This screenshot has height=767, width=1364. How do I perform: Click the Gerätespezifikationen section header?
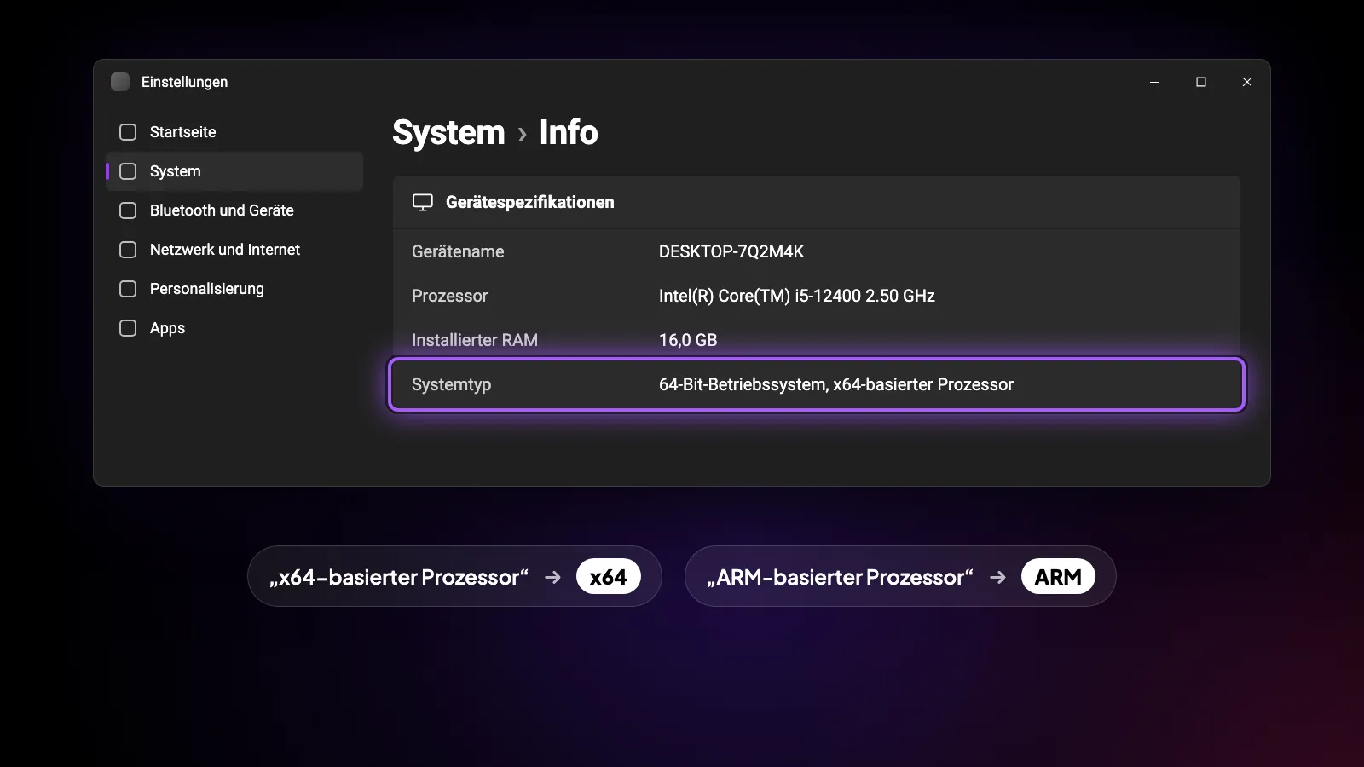(x=817, y=202)
